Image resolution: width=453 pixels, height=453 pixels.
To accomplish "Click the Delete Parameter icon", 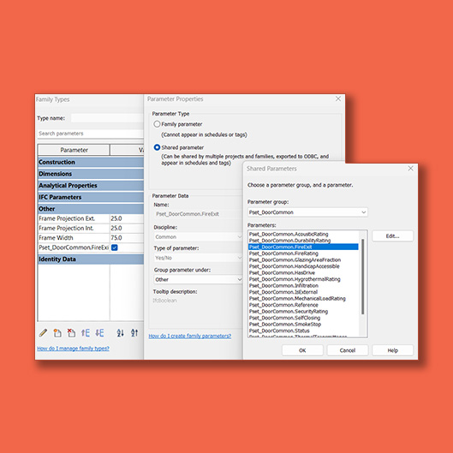I will [71, 333].
